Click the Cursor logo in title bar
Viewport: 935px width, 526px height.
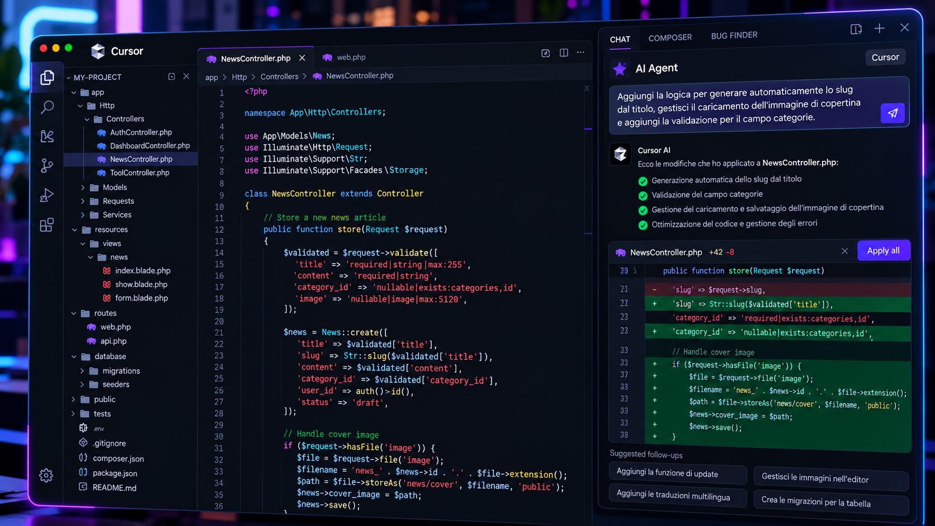[98, 51]
